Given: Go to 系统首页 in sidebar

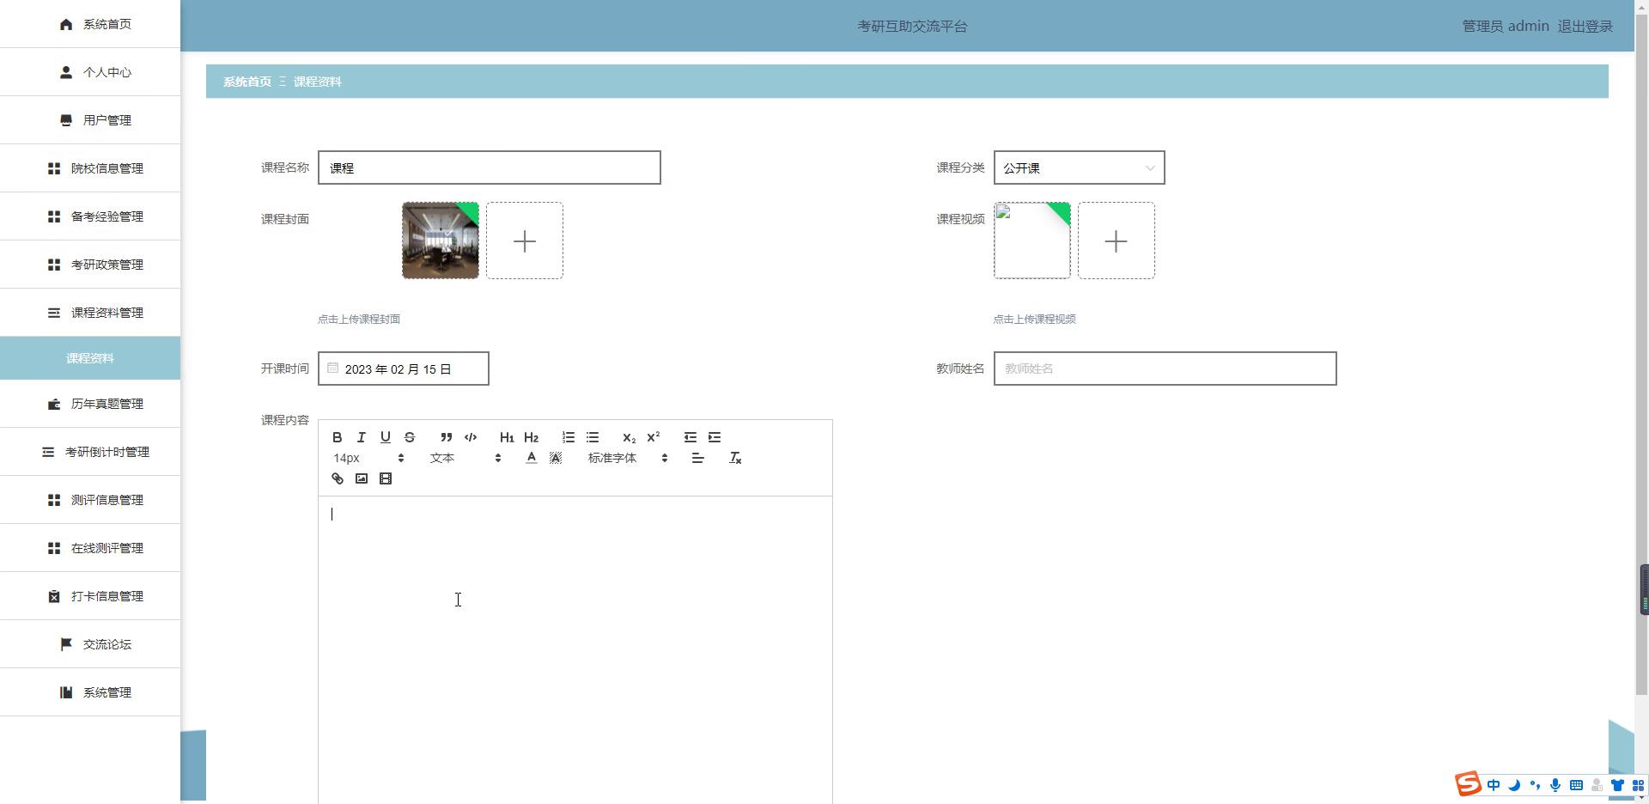Looking at the screenshot, I should 90,24.
